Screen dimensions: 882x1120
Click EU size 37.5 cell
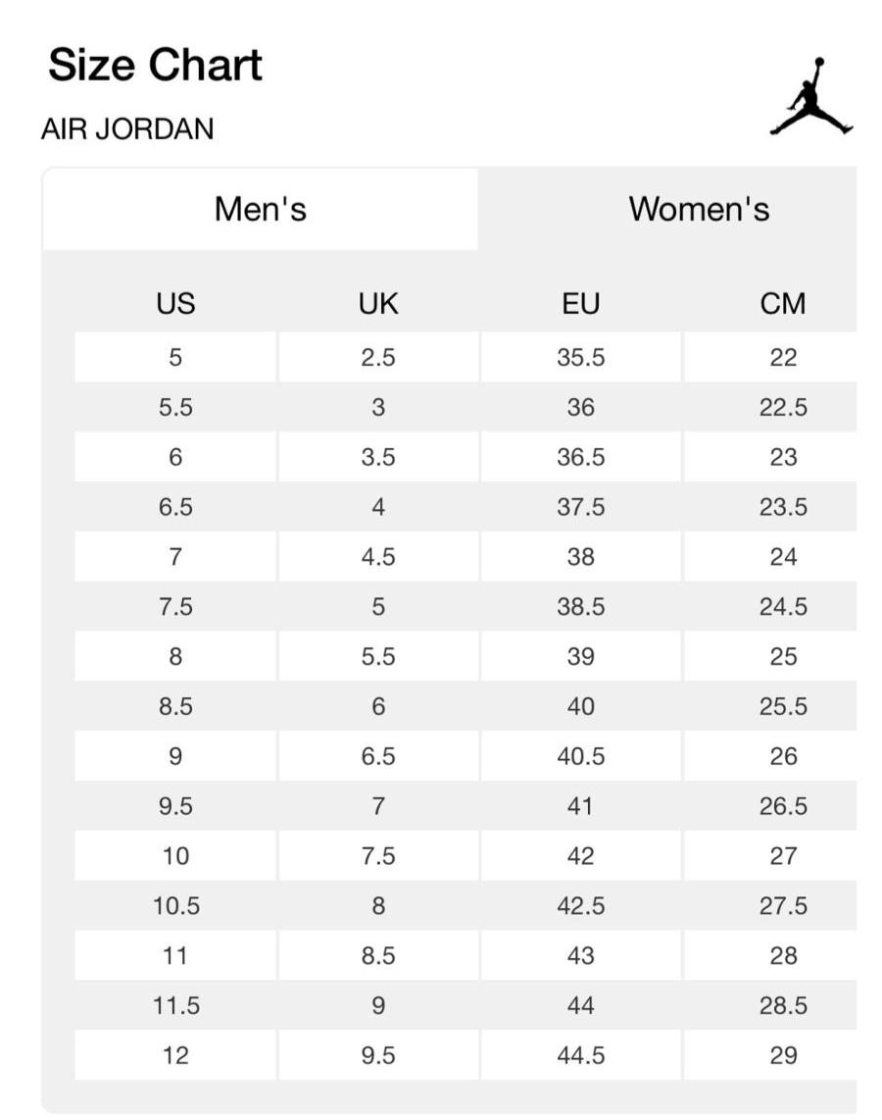580,507
